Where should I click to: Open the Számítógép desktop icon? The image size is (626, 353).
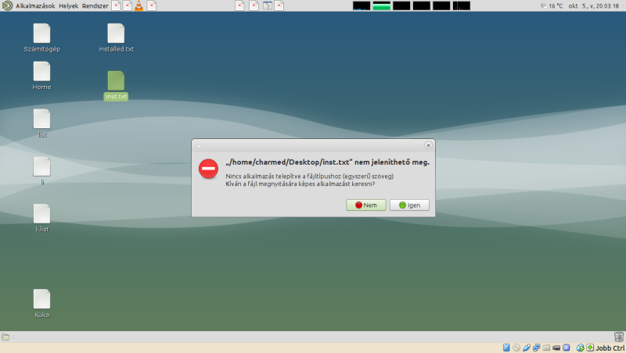click(x=41, y=34)
